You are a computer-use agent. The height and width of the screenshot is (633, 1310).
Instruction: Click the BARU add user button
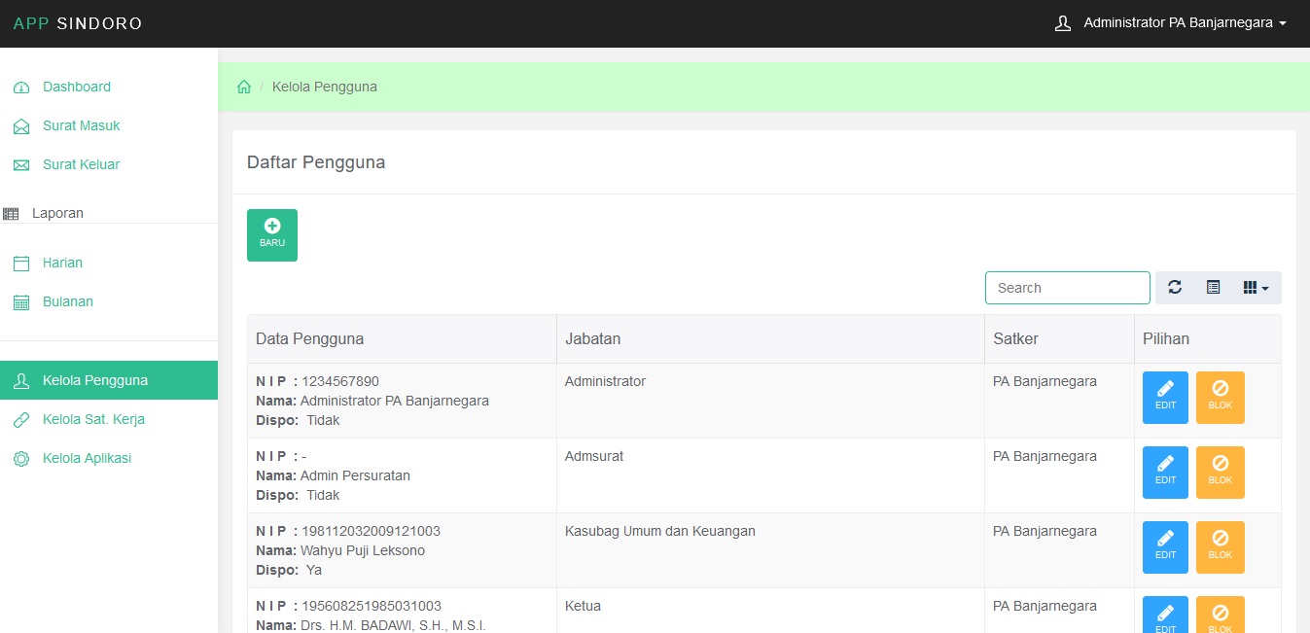(x=272, y=235)
